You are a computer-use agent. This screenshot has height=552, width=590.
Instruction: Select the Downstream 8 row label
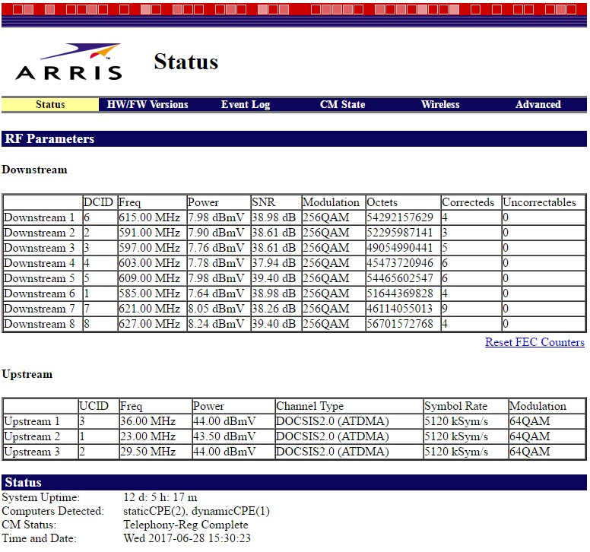point(39,324)
